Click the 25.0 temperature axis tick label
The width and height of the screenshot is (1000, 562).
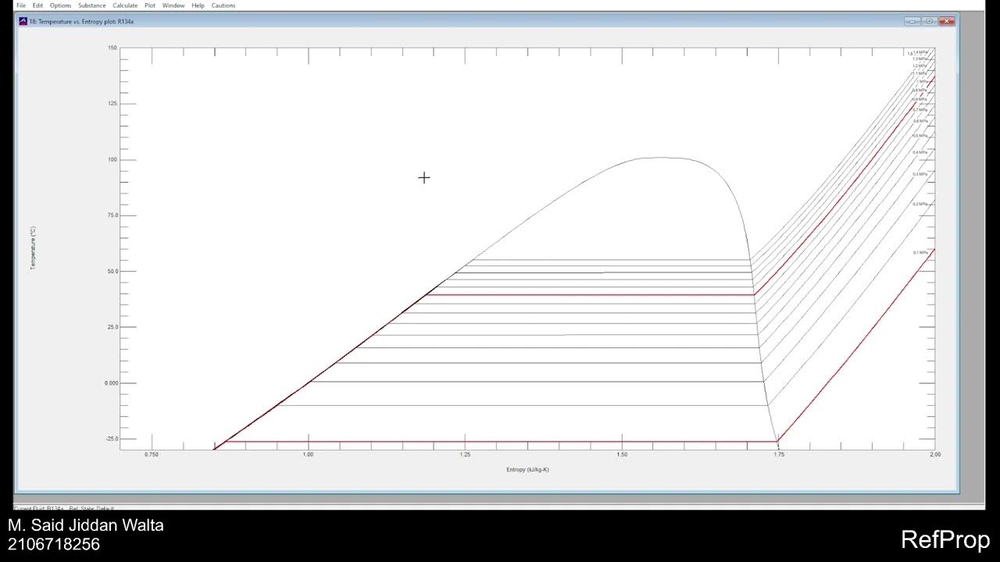click(x=112, y=327)
